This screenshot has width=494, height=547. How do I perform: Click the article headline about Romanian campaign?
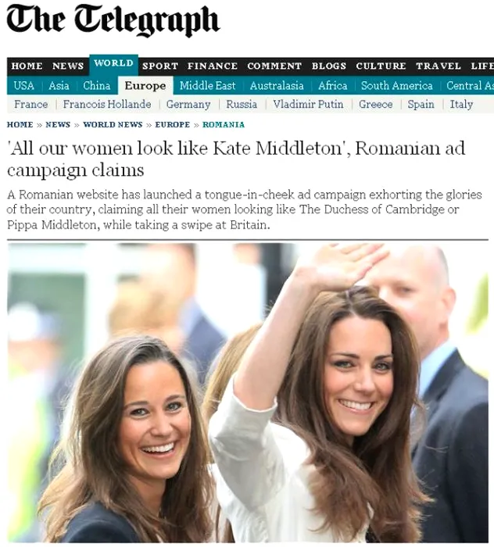click(236, 159)
